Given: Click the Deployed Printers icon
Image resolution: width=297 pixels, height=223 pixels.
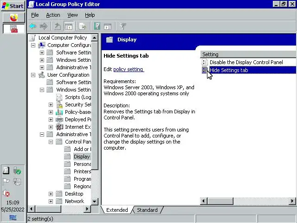Looking at the screenshot, I should coord(59,119).
